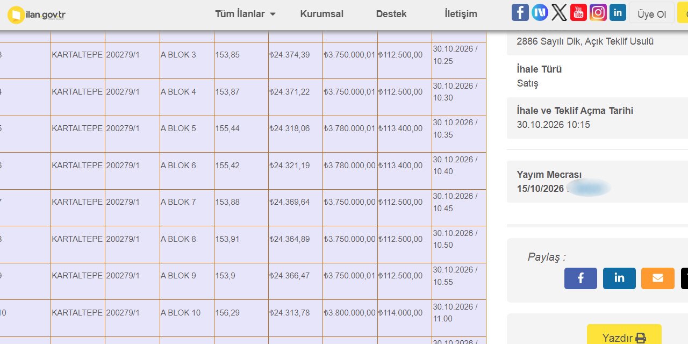The image size is (688, 344).
Task: Open the Instagram icon in header
Action: click(598, 12)
